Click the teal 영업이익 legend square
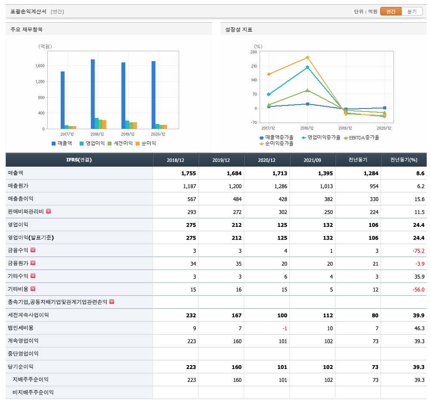Image resolution: width=431 pixels, height=406 pixels. [81, 143]
